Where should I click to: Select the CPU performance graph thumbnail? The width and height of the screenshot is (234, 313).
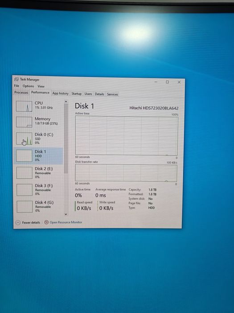pyautogui.click(x=24, y=106)
